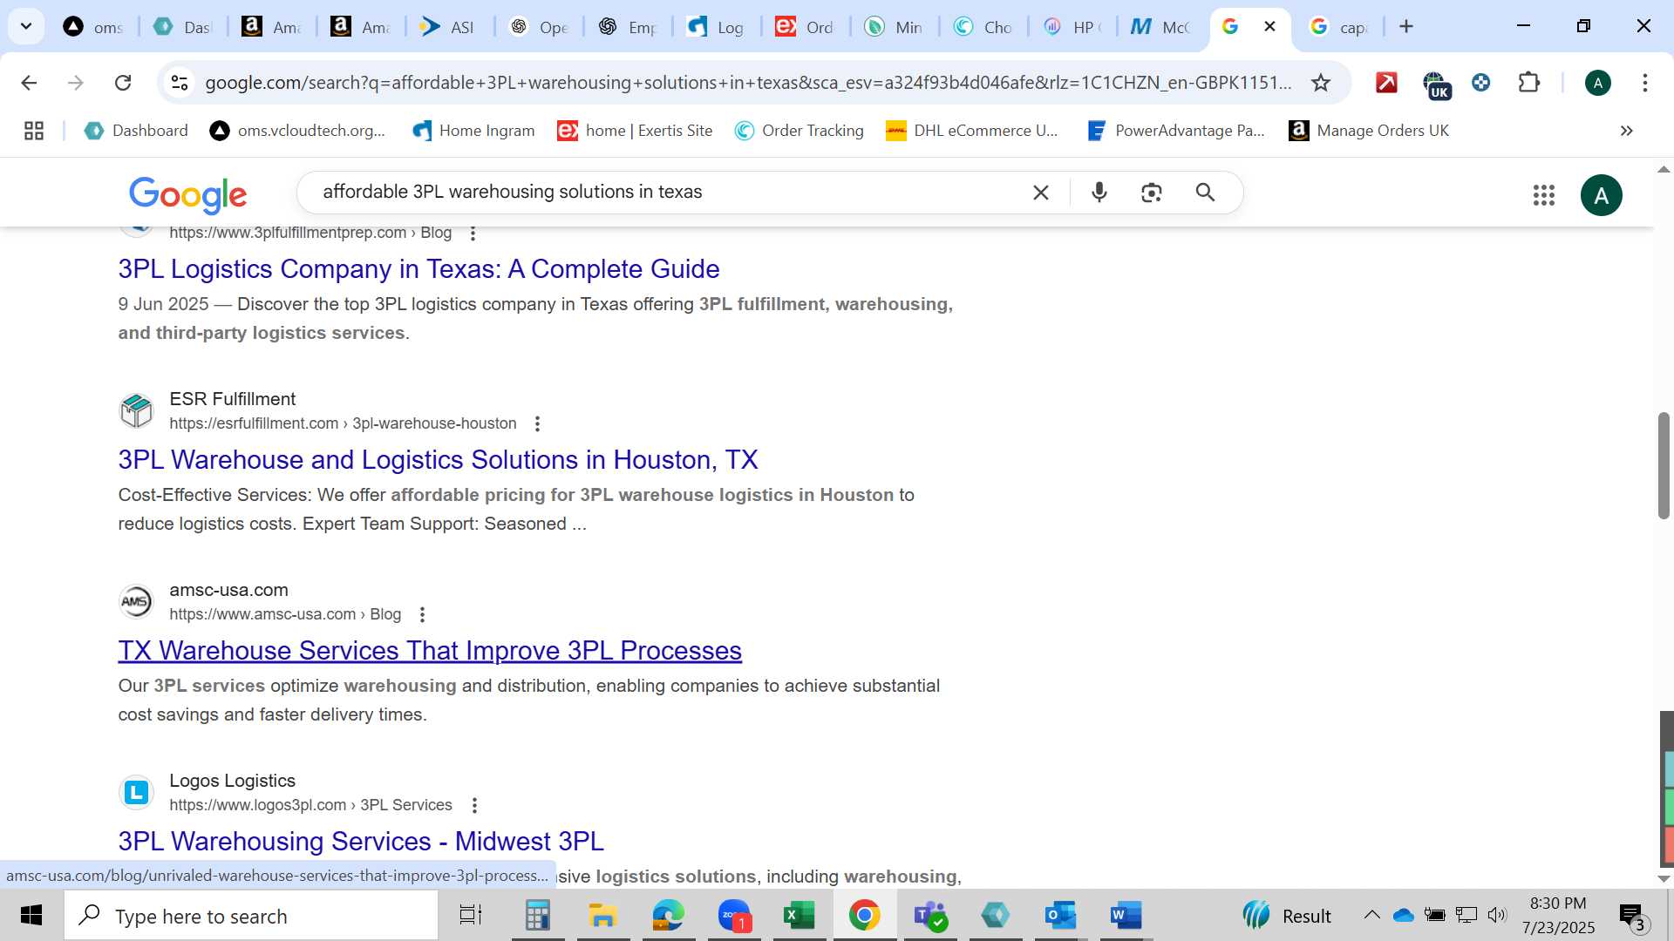Switch to the second Google tab

click(x=1341, y=27)
